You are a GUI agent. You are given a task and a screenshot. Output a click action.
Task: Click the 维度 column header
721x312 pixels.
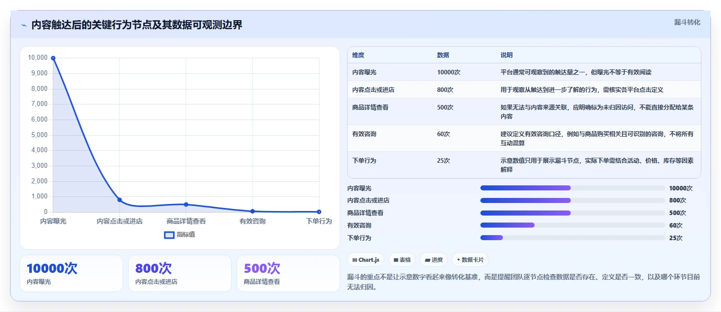pos(358,55)
